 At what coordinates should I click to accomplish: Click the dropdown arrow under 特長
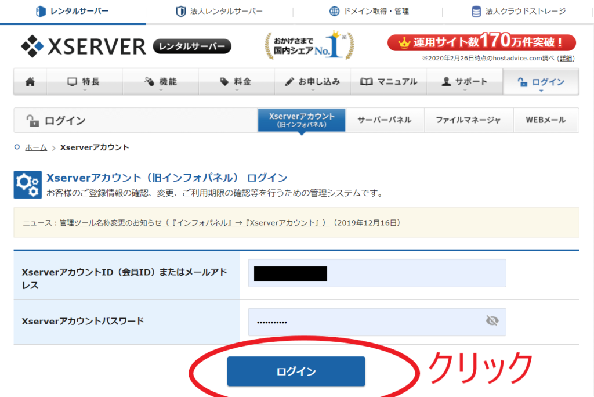tap(85, 90)
